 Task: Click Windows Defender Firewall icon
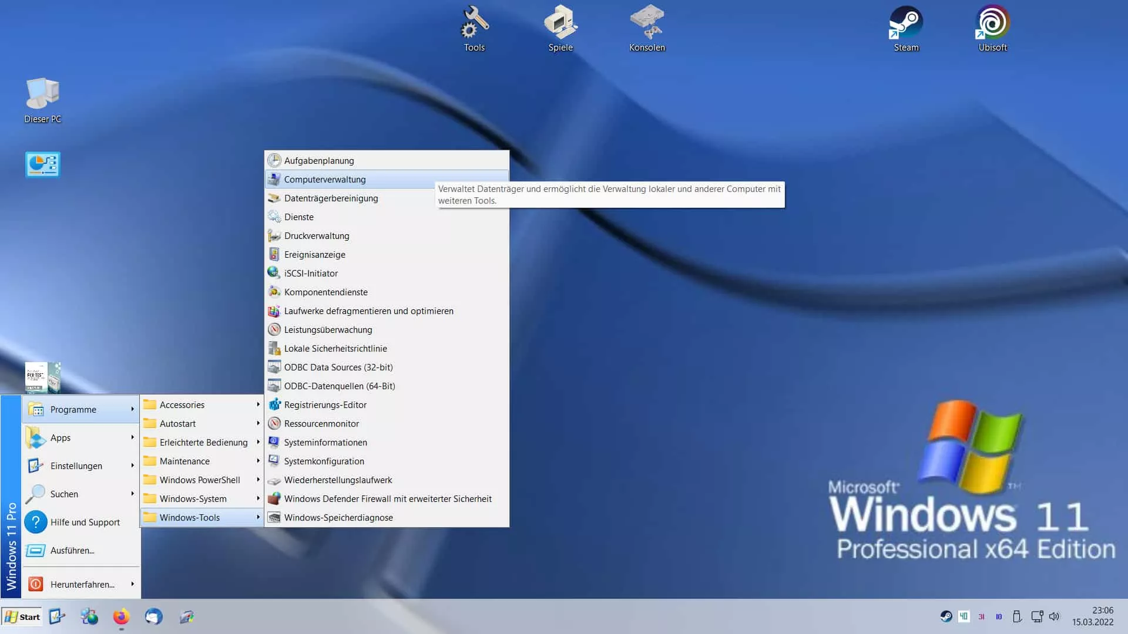pyautogui.click(x=274, y=498)
